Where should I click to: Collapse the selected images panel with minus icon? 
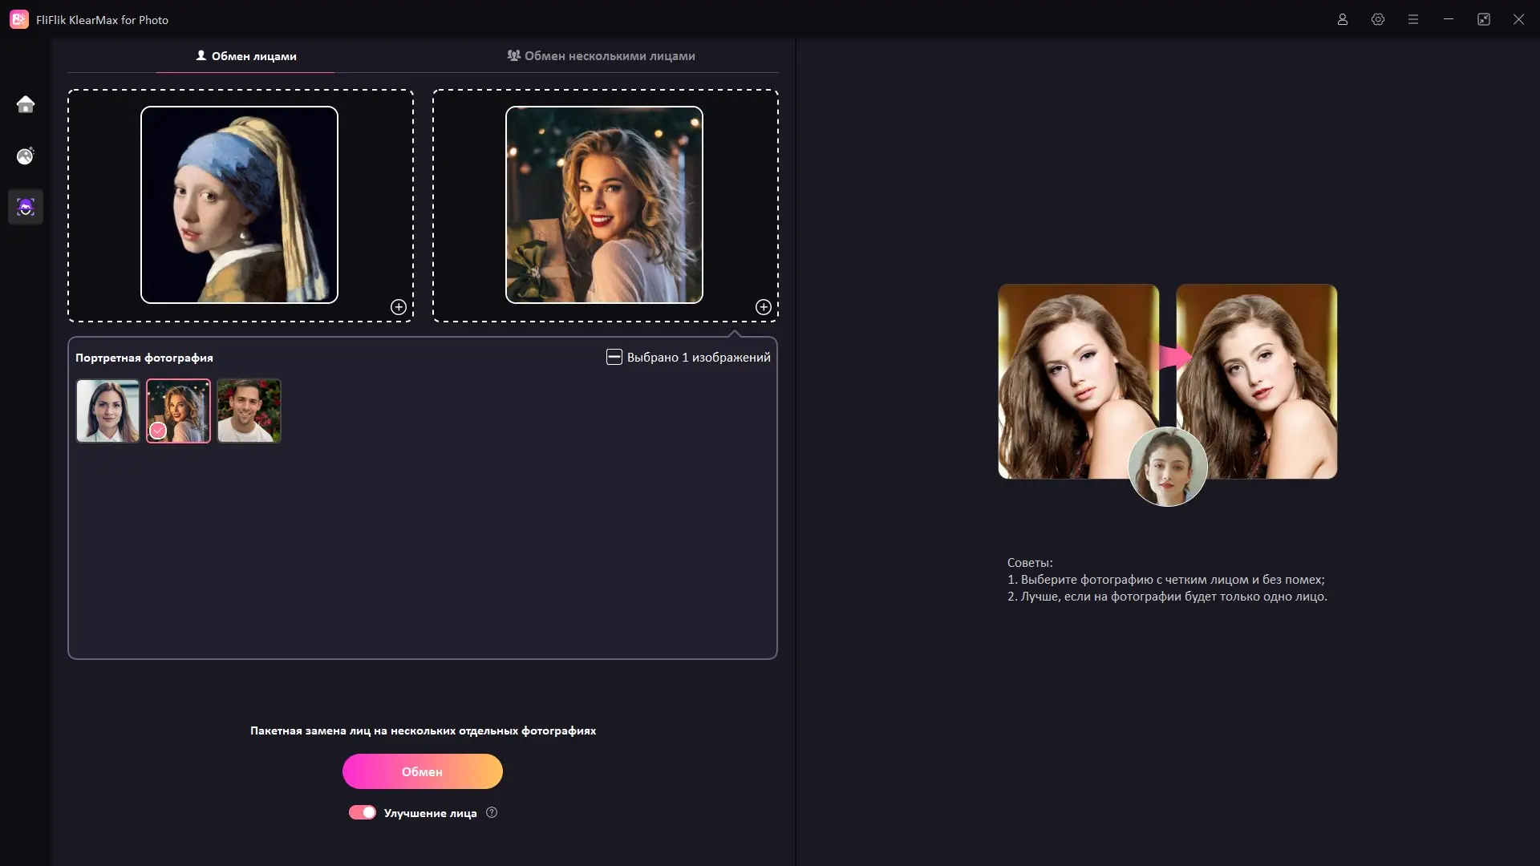coord(614,357)
